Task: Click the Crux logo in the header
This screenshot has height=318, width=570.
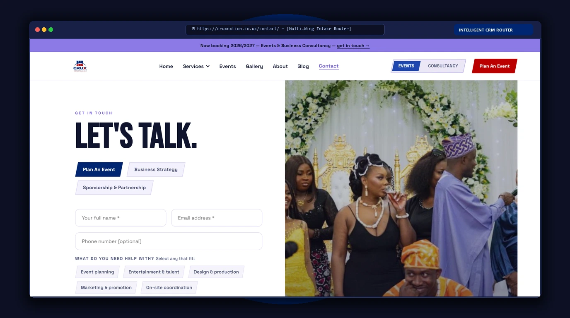Action: point(80,66)
